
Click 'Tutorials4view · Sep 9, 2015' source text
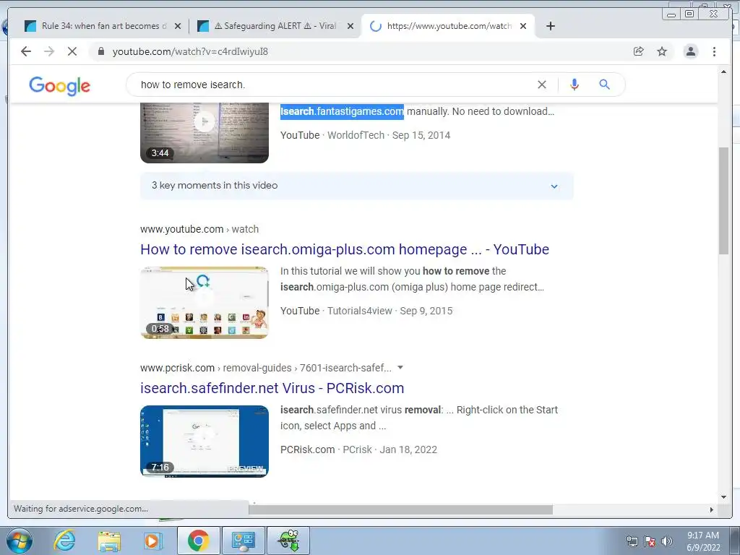coord(390,311)
